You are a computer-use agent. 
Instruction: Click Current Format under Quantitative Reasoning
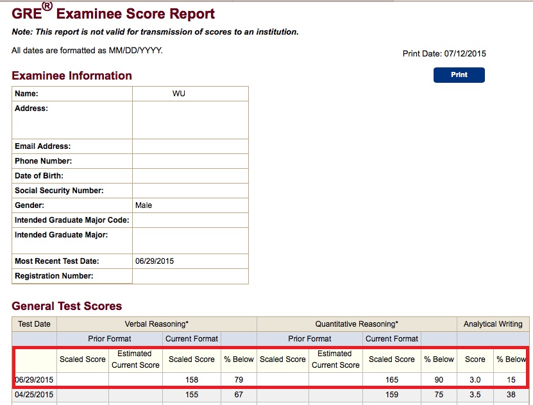[392, 339]
